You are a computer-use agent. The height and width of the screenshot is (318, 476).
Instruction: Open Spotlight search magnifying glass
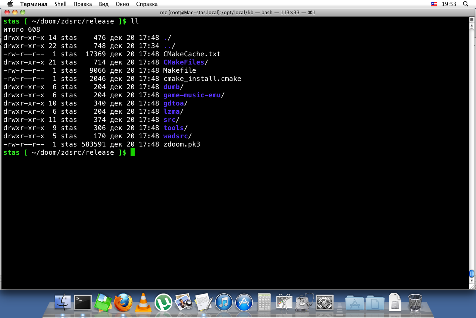click(466, 4)
